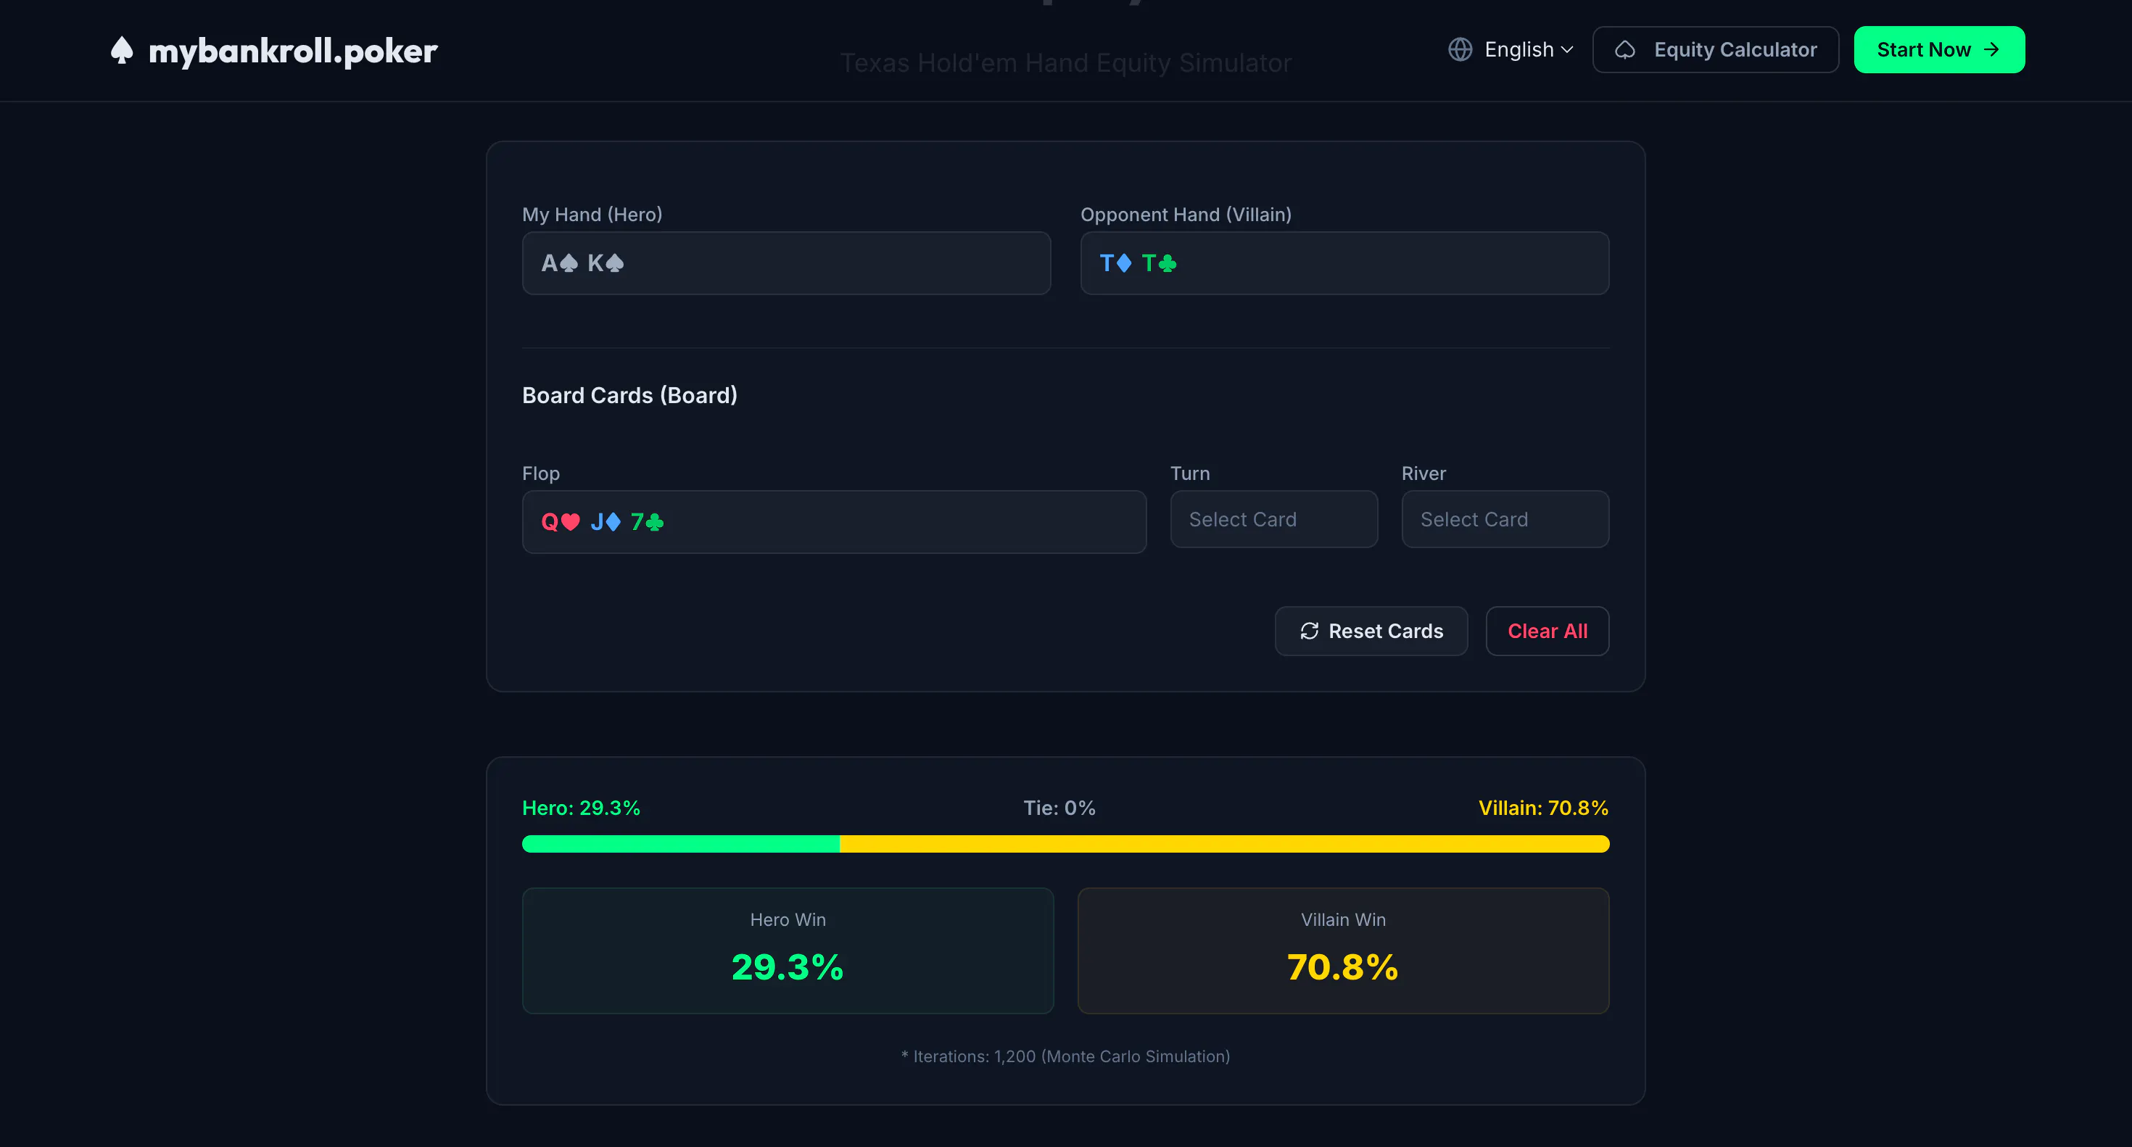Click the "Villain: 70.8%" label
This screenshot has height=1147, width=2132.
click(1544, 808)
